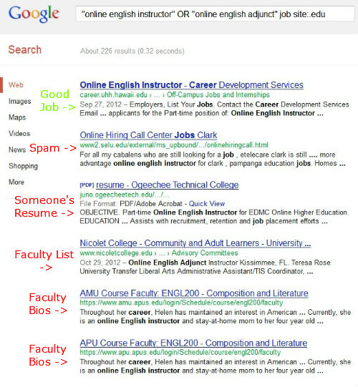Image resolution: width=358 pixels, height=387 pixels.
Task: Switch to Images results
Action: click(20, 101)
